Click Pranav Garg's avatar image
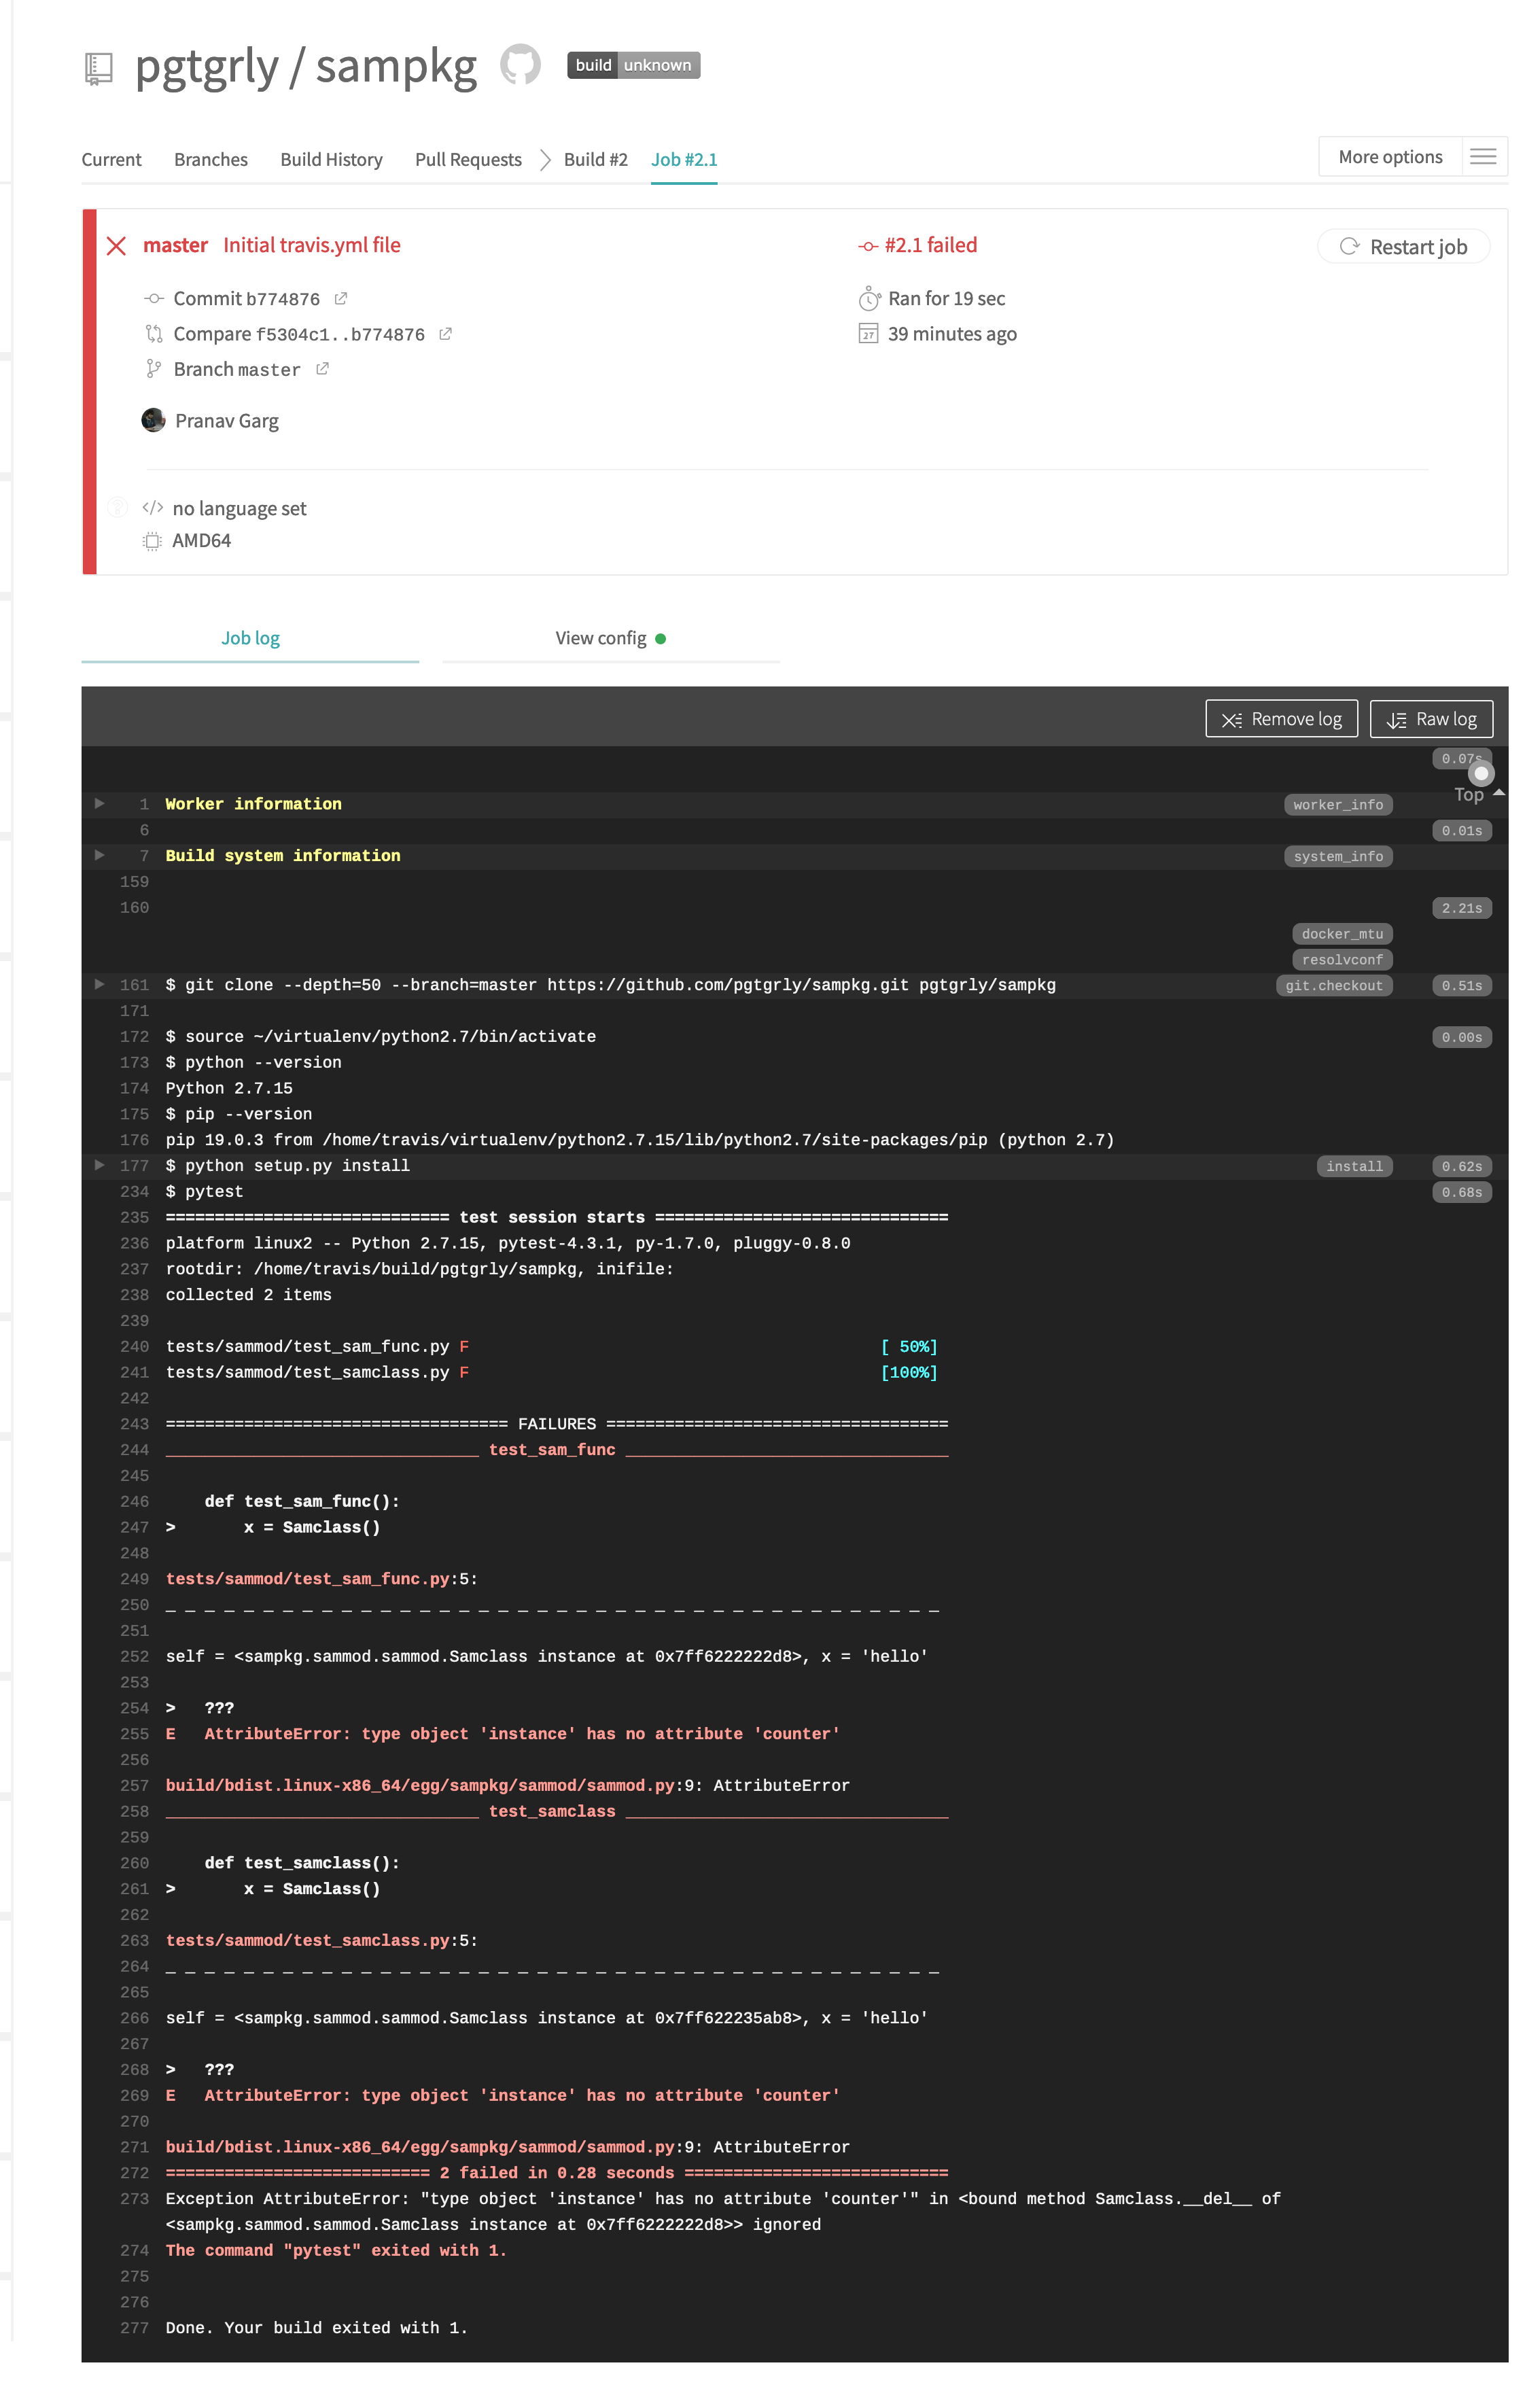The image size is (1525, 2408). [153, 420]
